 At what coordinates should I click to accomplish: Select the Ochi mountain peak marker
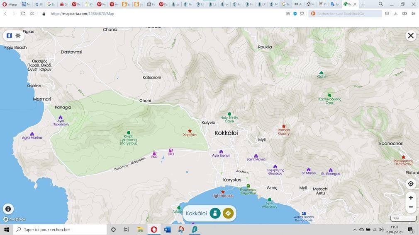tap(321, 72)
